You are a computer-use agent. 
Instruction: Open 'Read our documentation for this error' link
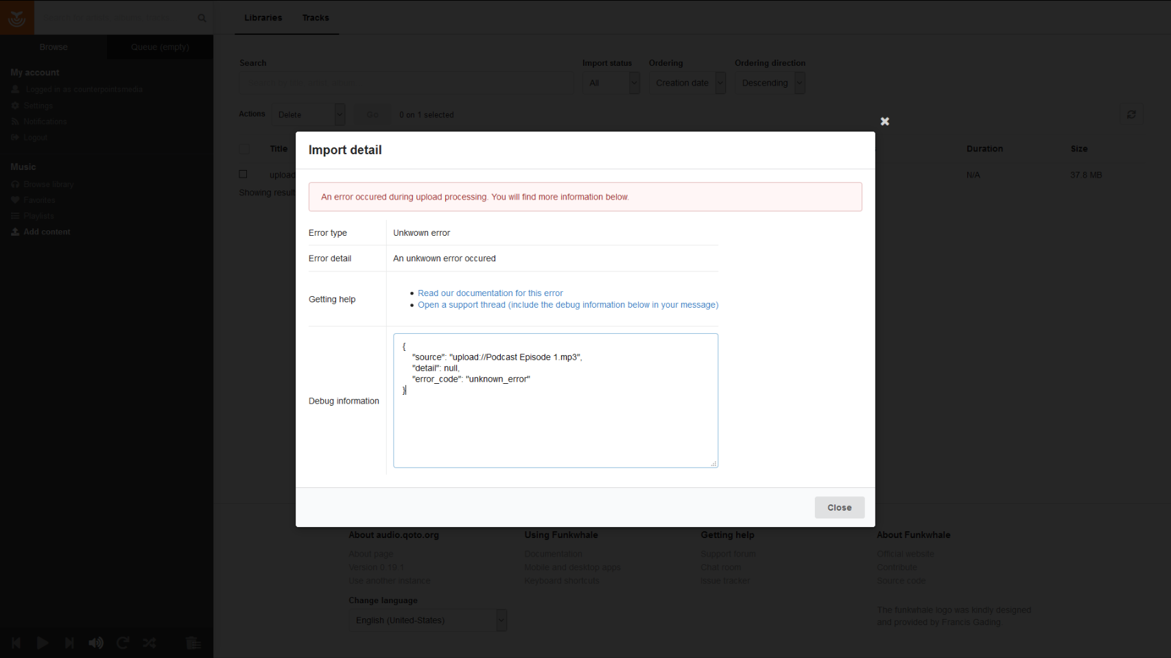(x=490, y=293)
